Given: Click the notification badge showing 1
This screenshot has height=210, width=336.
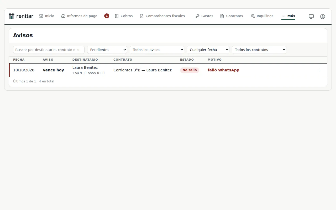Looking at the screenshot, I should point(107,16).
